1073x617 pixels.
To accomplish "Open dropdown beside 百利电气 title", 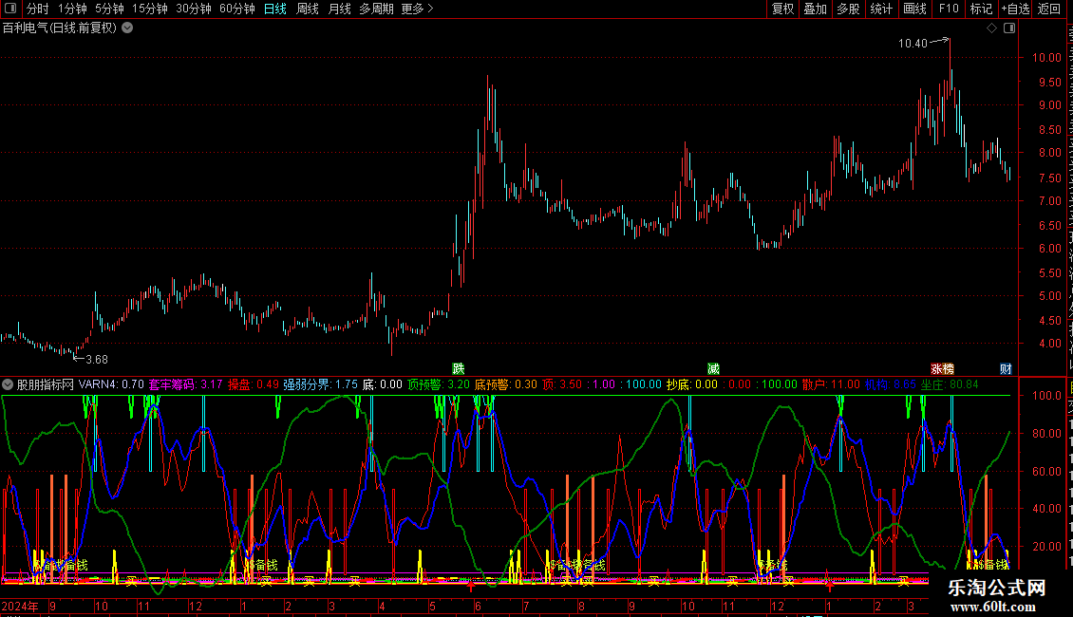I will (x=127, y=28).
